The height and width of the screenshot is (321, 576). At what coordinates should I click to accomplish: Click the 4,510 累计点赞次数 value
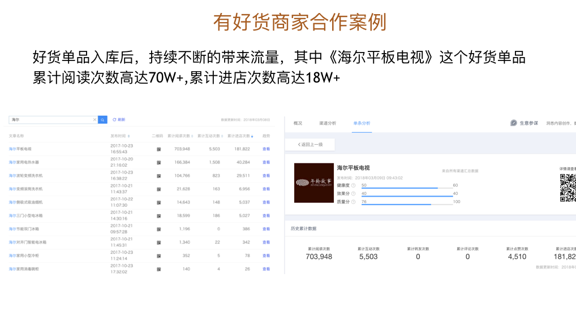coord(517,257)
